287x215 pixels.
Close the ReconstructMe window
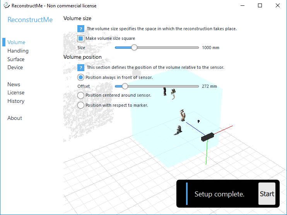[x=278, y=5]
